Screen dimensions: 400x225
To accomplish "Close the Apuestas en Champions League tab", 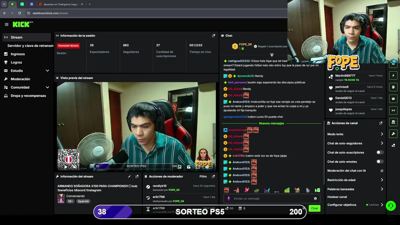I will point(82,4).
